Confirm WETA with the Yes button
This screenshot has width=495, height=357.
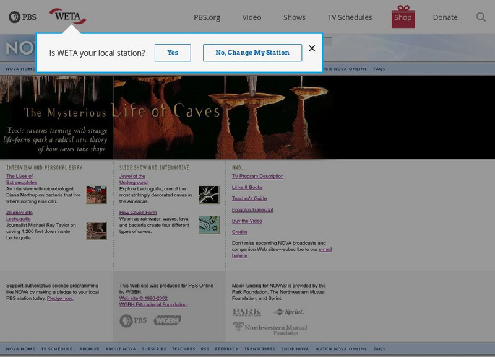pyautogui.click(x=173, y=53)
